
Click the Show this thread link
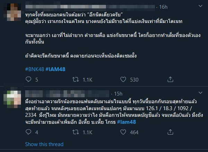[x=44, y=144]
